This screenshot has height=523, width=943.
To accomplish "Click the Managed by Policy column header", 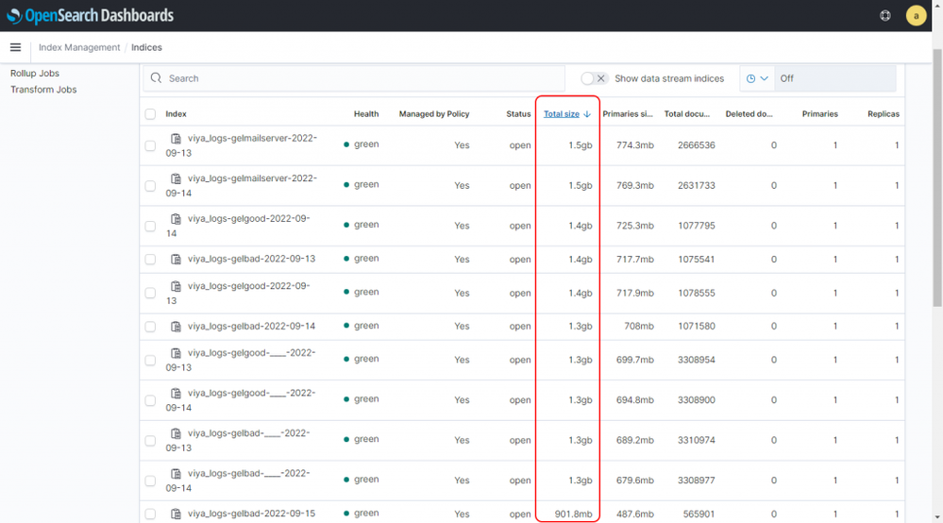I will click(433, 114).
